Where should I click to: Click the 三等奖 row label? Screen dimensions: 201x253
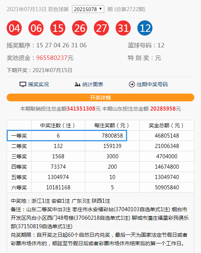[19, 156]
